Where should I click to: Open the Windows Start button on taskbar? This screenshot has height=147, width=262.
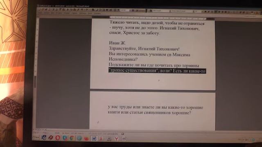click(36, 138)
